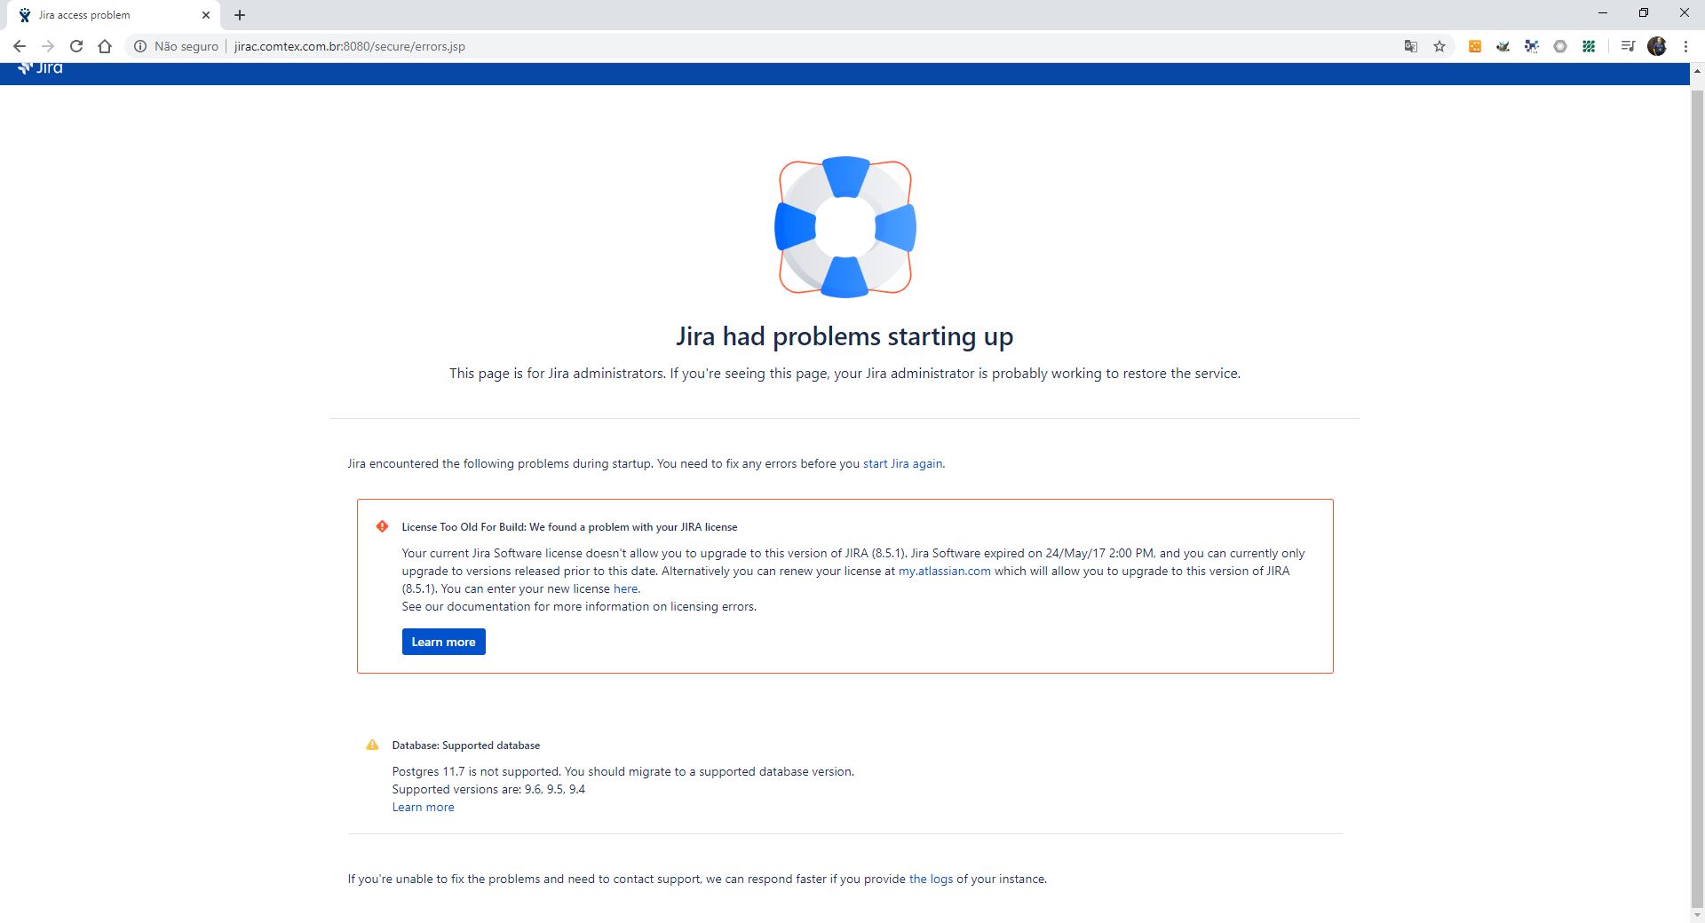The height and width of the screenshot is (923, 1705).
Task: Open the media control playlist icon
Action: coord(1628,46)
